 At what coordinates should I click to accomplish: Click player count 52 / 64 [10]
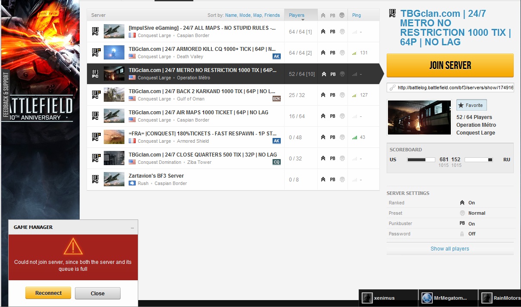click(302, 74)
